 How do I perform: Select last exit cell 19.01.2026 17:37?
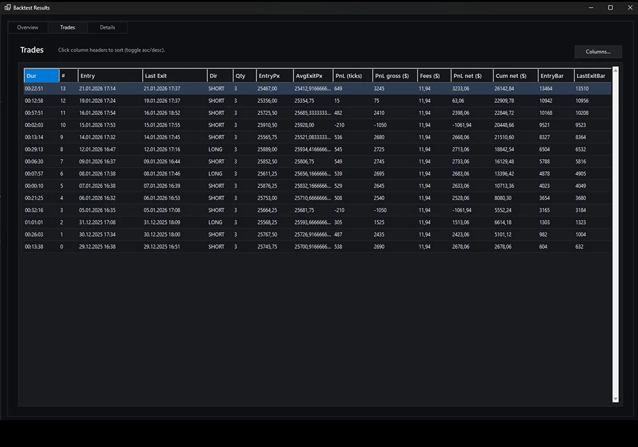point(162,100)
